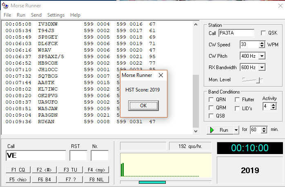Screen dimensions: 285x187
Task: Click the Activity value field
Action: coord(267,106)
